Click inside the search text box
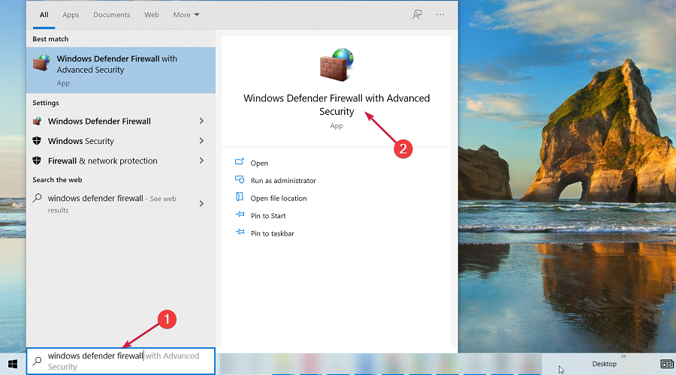Screen dimensions: 676x375 click(124, 361)
